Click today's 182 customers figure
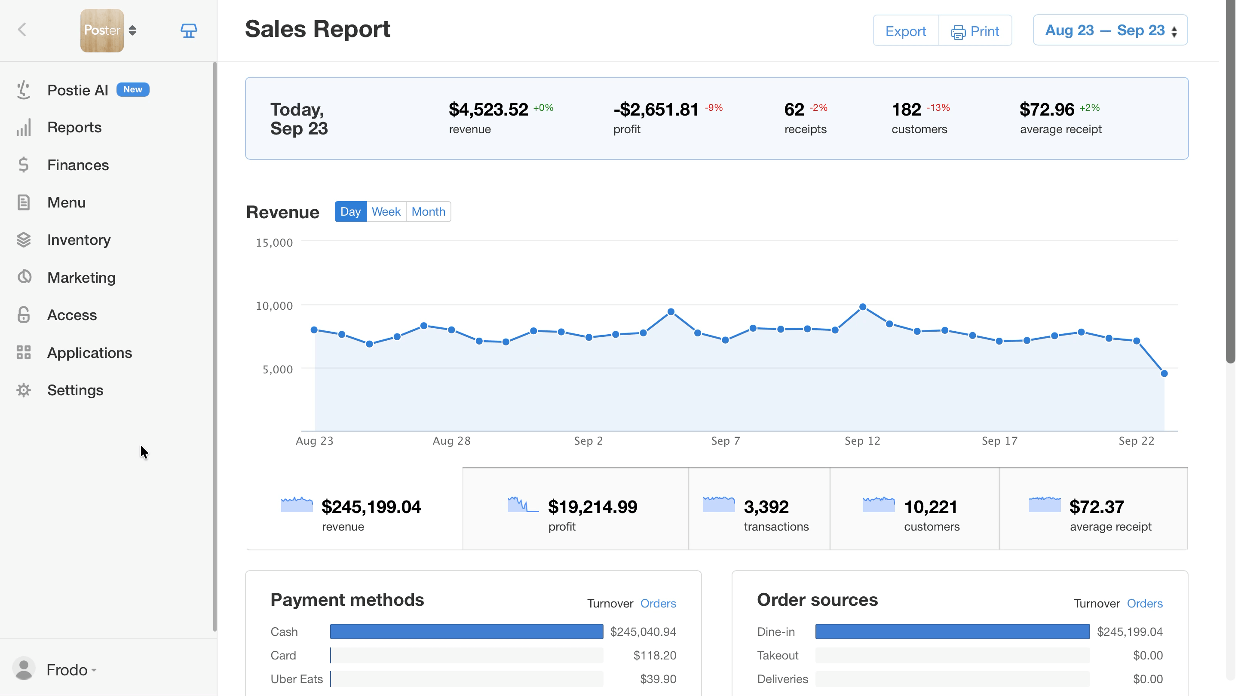Screen dimensions: 1238x696 [907, 109]
